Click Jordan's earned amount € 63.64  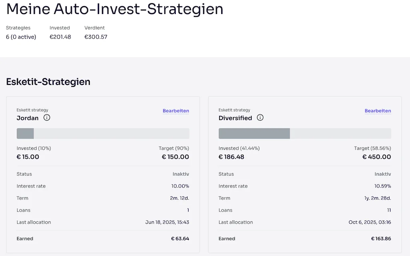tap(180, 239)
